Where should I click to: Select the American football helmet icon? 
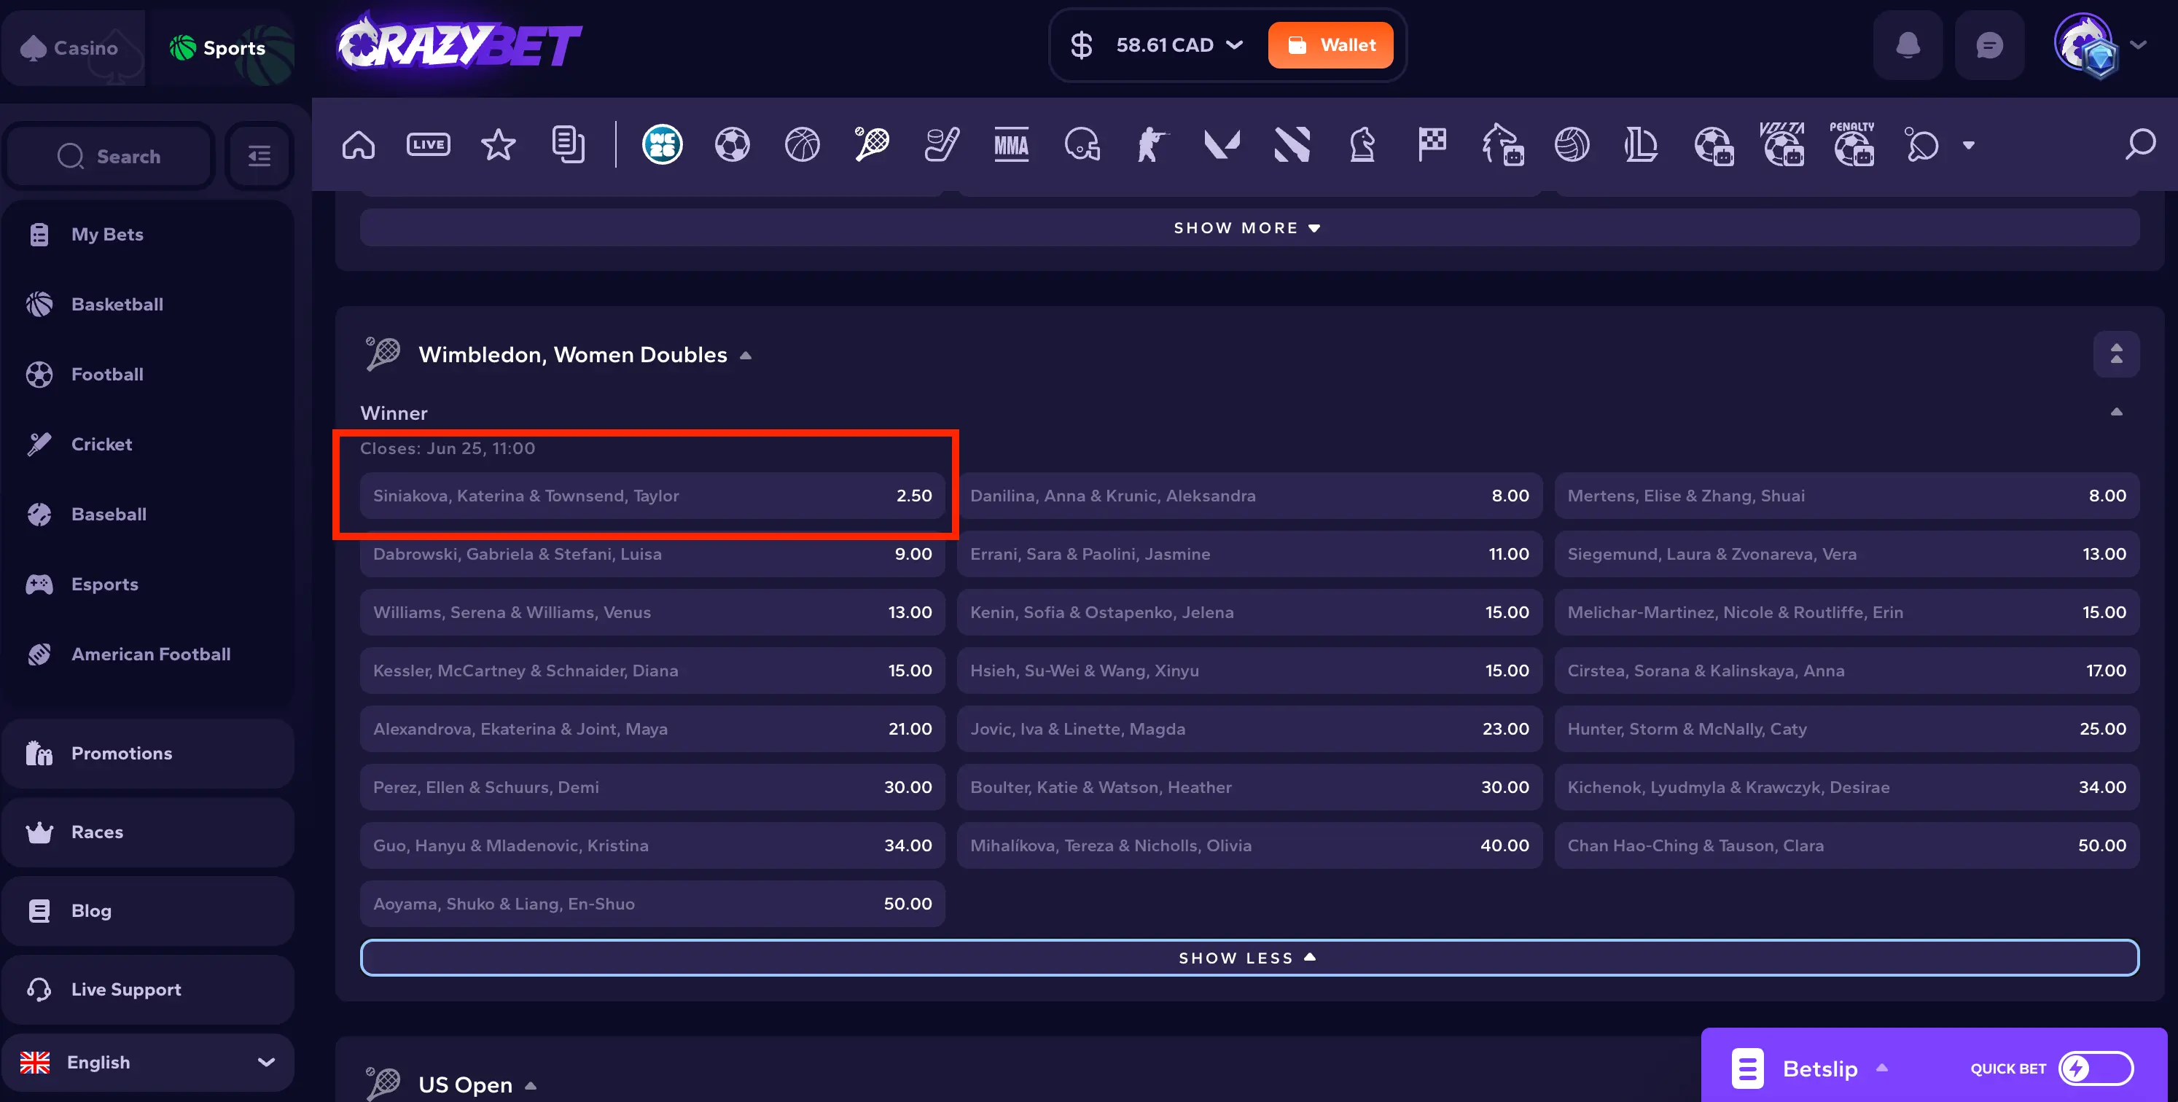click(x=1082, y=144)
